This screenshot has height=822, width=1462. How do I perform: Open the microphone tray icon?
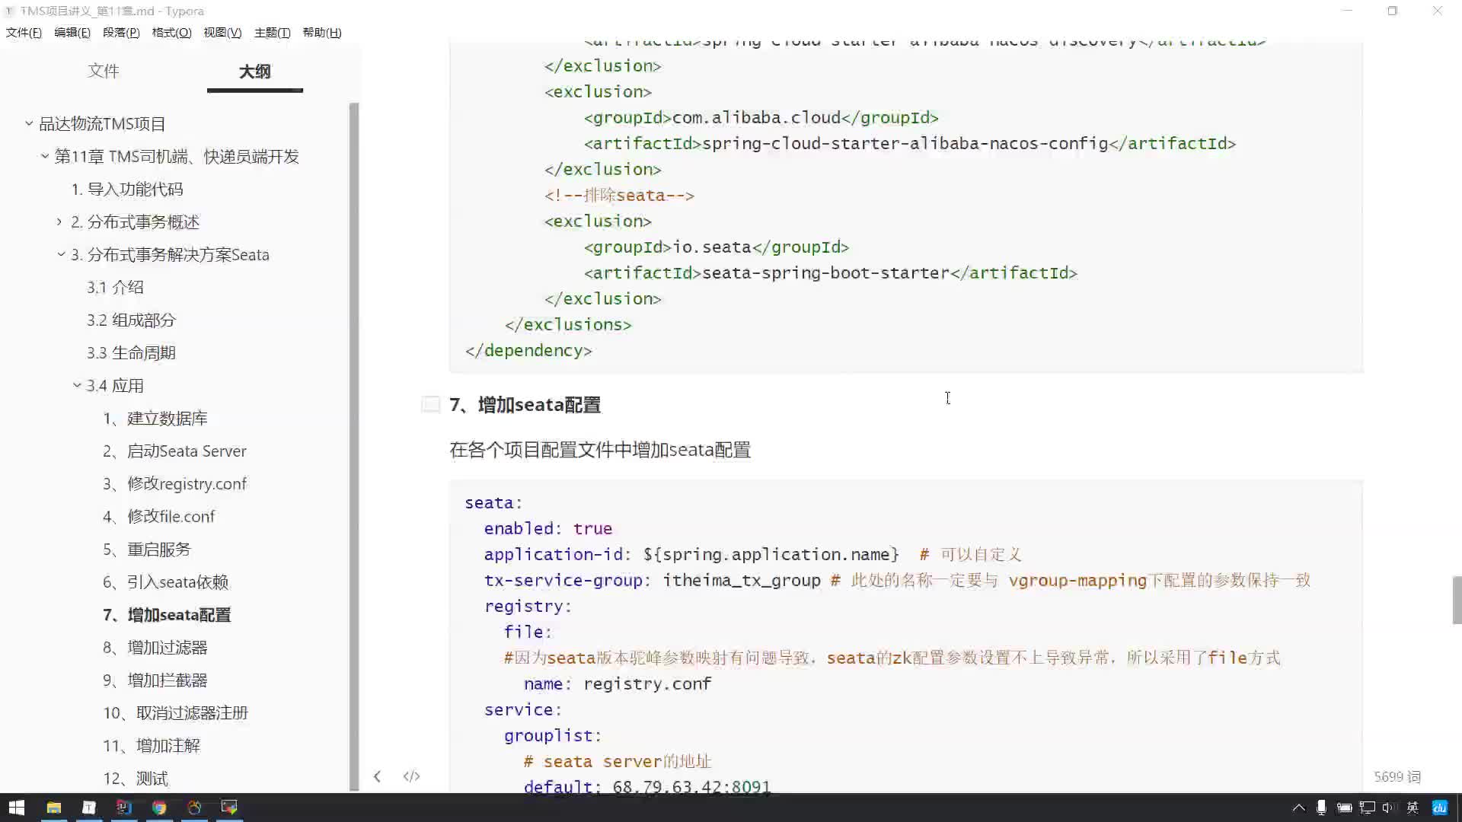pos(1321,808)
